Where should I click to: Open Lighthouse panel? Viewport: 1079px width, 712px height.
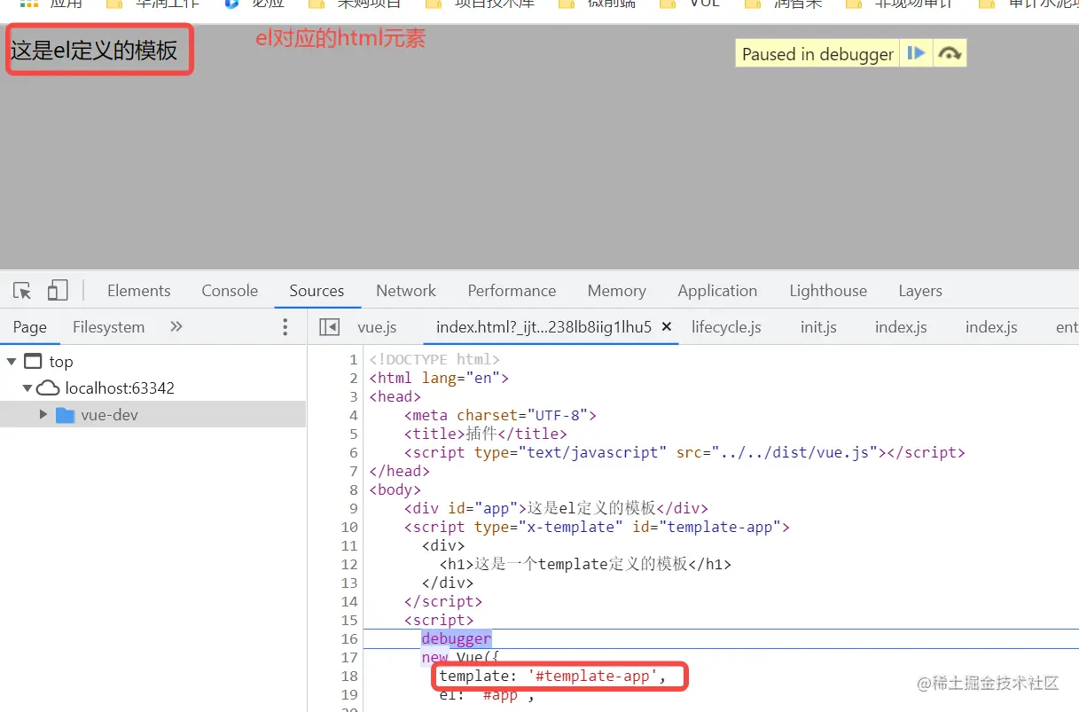tap(828, 291)
